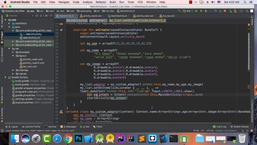Click the red Stop icon
Screen dimensions: 257x145
(225, 11)
